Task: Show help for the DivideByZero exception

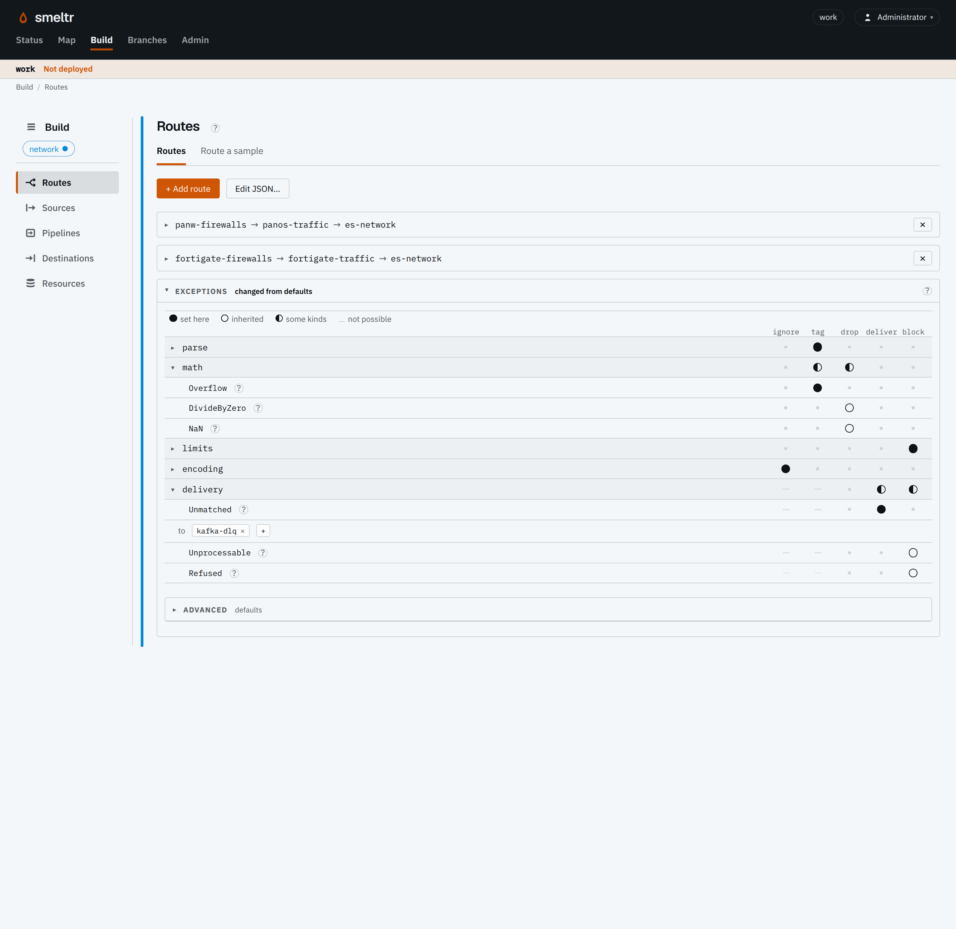Action: [258, 408]
